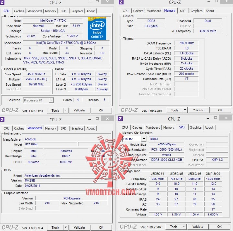Close the Memory tab CPU-Z window
The width and height of the screenshot is (233, 231).
(227, 2)
